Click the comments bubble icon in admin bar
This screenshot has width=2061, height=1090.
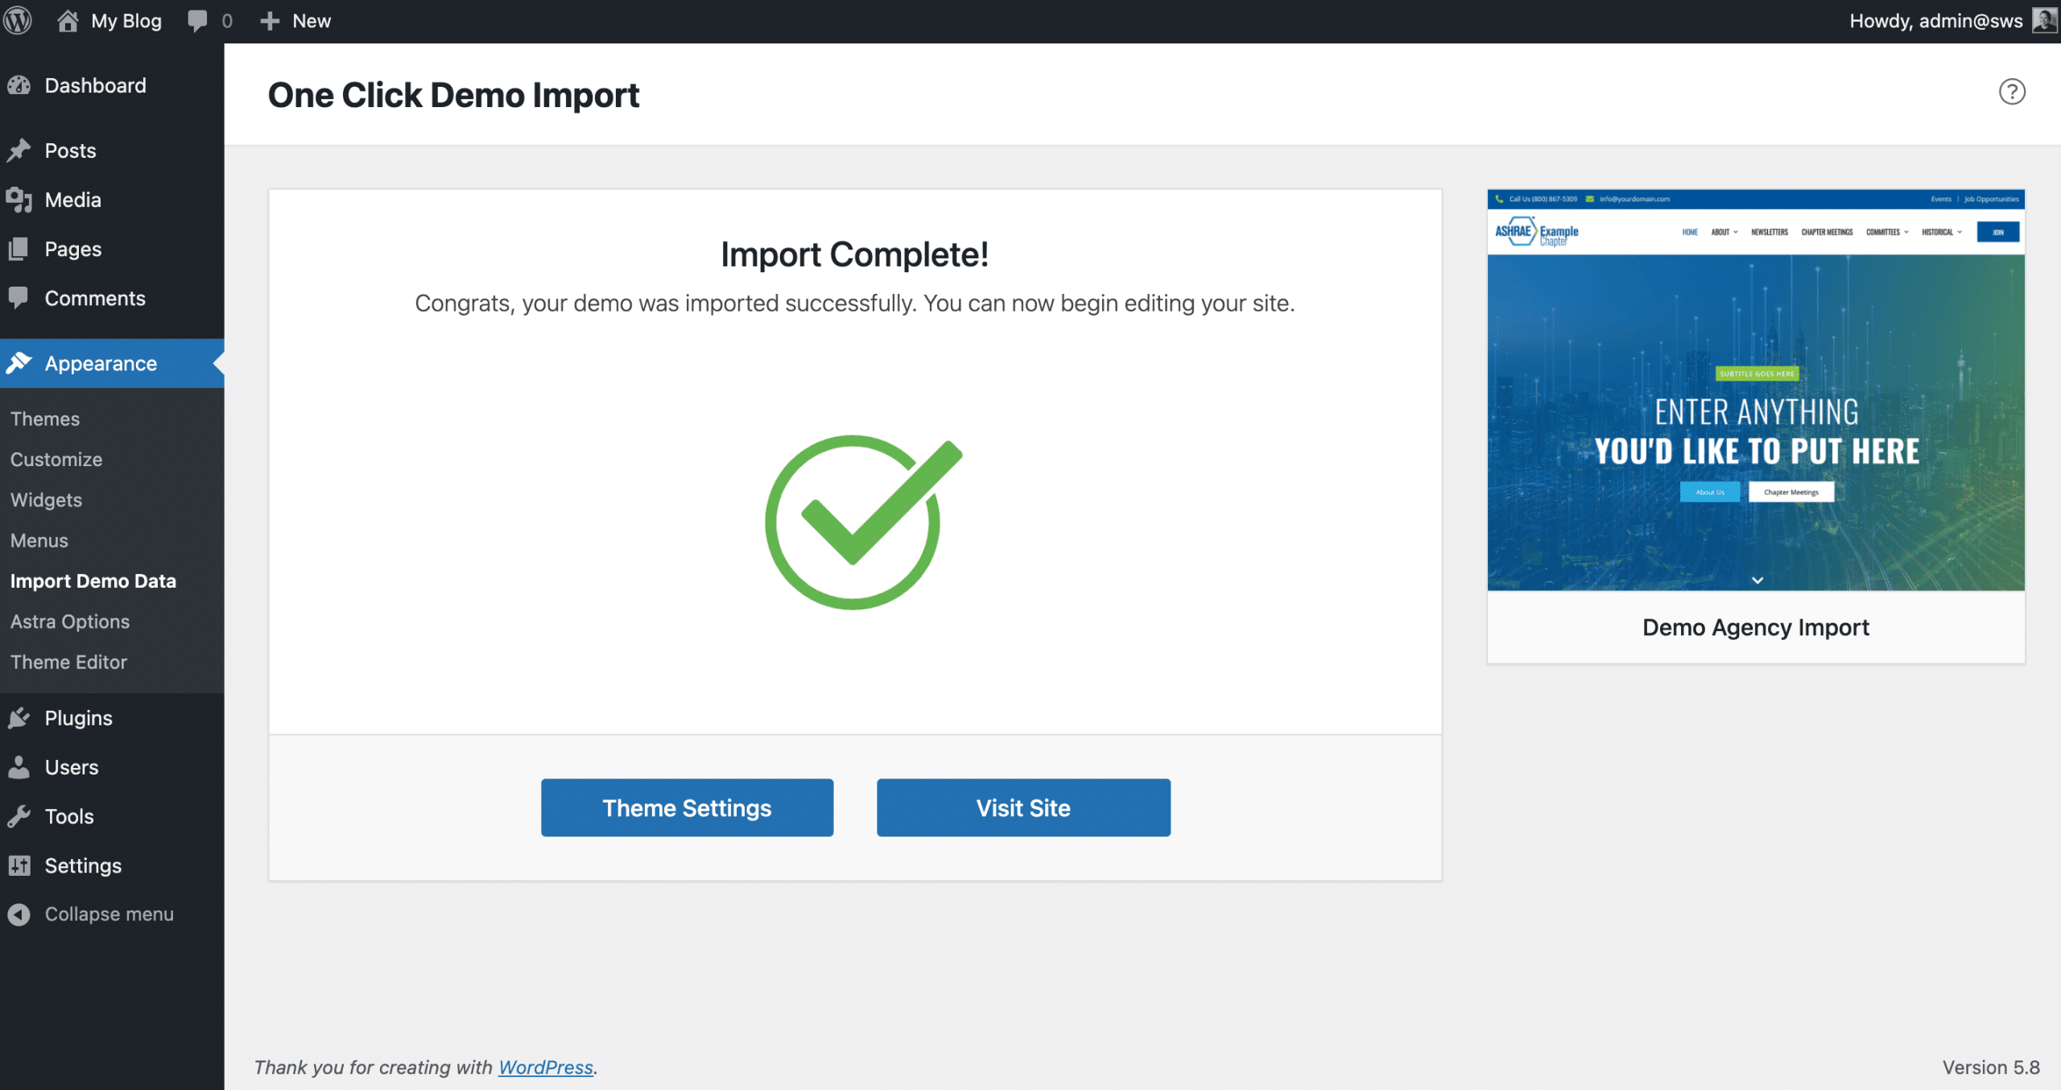coord(197,21)
